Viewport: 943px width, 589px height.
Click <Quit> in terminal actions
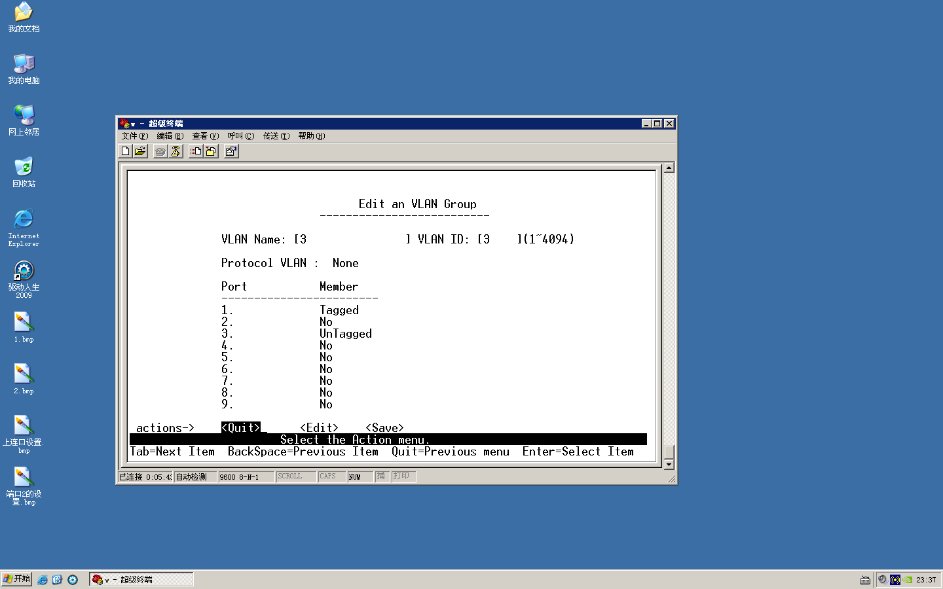click(240, 428)
